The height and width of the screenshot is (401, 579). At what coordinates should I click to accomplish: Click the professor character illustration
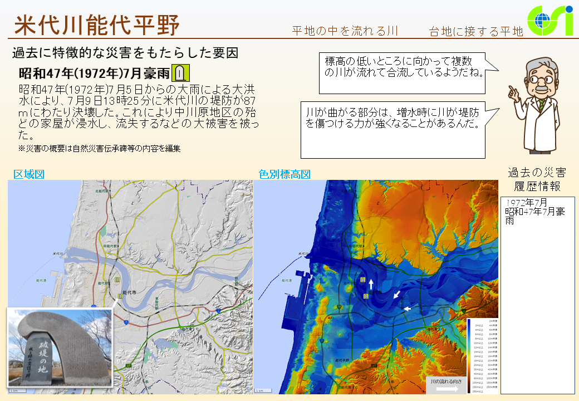[536, 105]
